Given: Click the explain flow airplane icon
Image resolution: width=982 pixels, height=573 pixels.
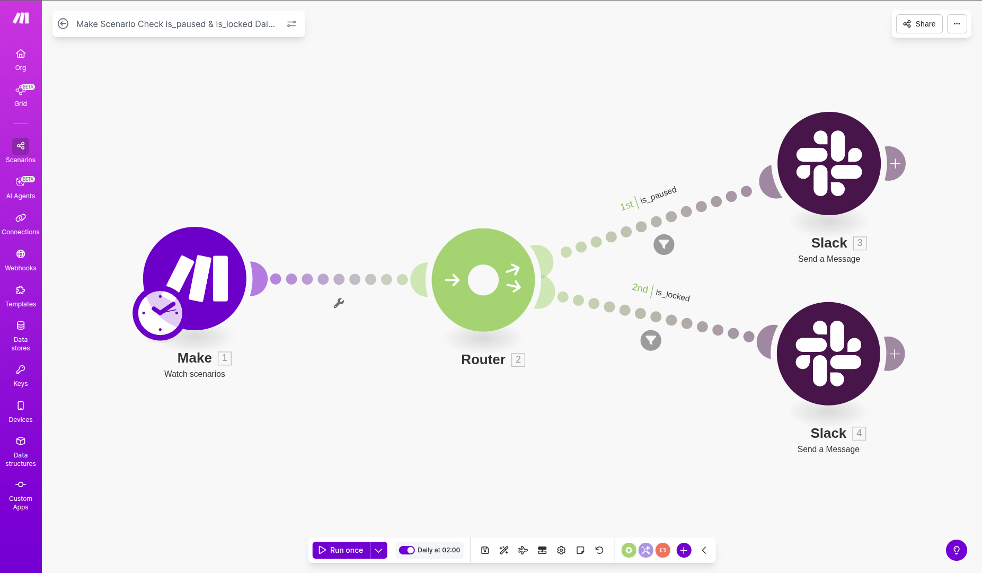Looking at the screenshot, I should tap(523, 550).
